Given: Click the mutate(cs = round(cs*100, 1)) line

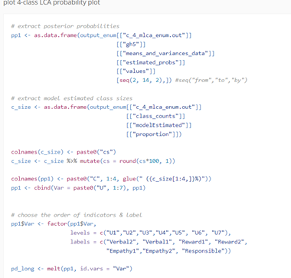Looking at the screenshot, I should point(93,161).
